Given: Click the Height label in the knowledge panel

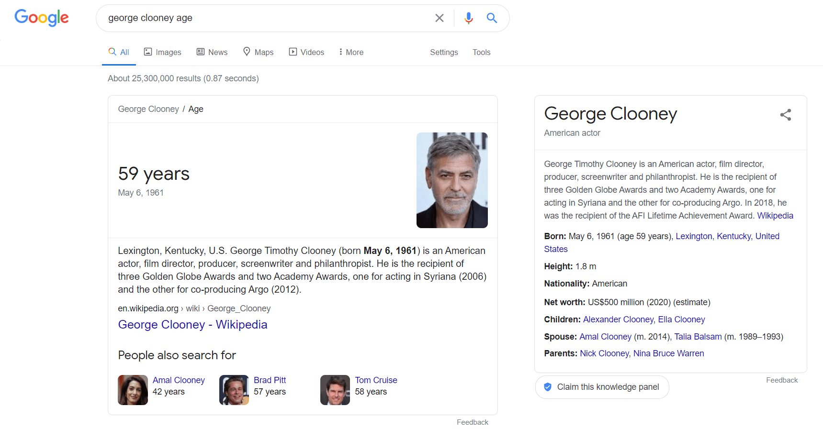Looking at the screenshot, I should pos(558,266).
